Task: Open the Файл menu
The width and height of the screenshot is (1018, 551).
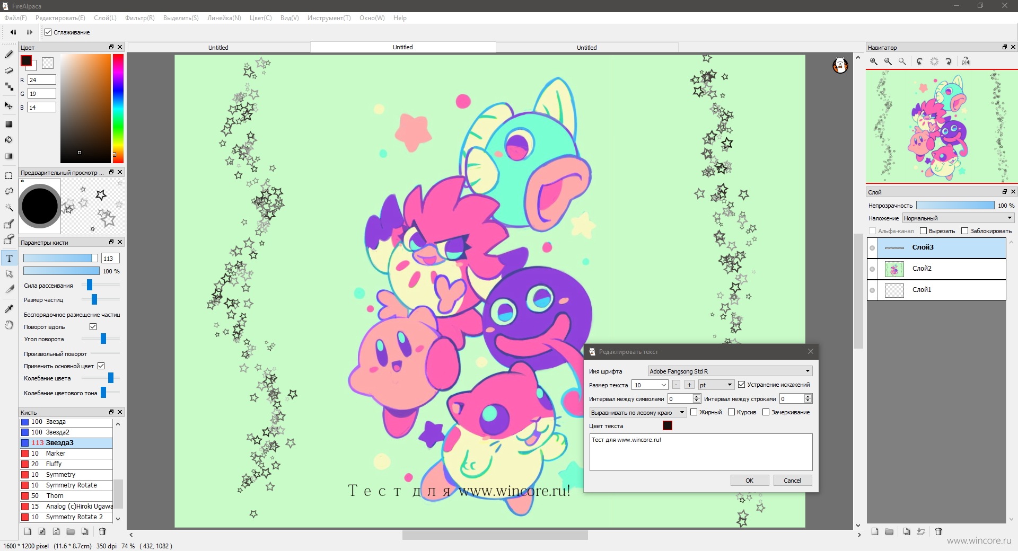Action: 15,18
